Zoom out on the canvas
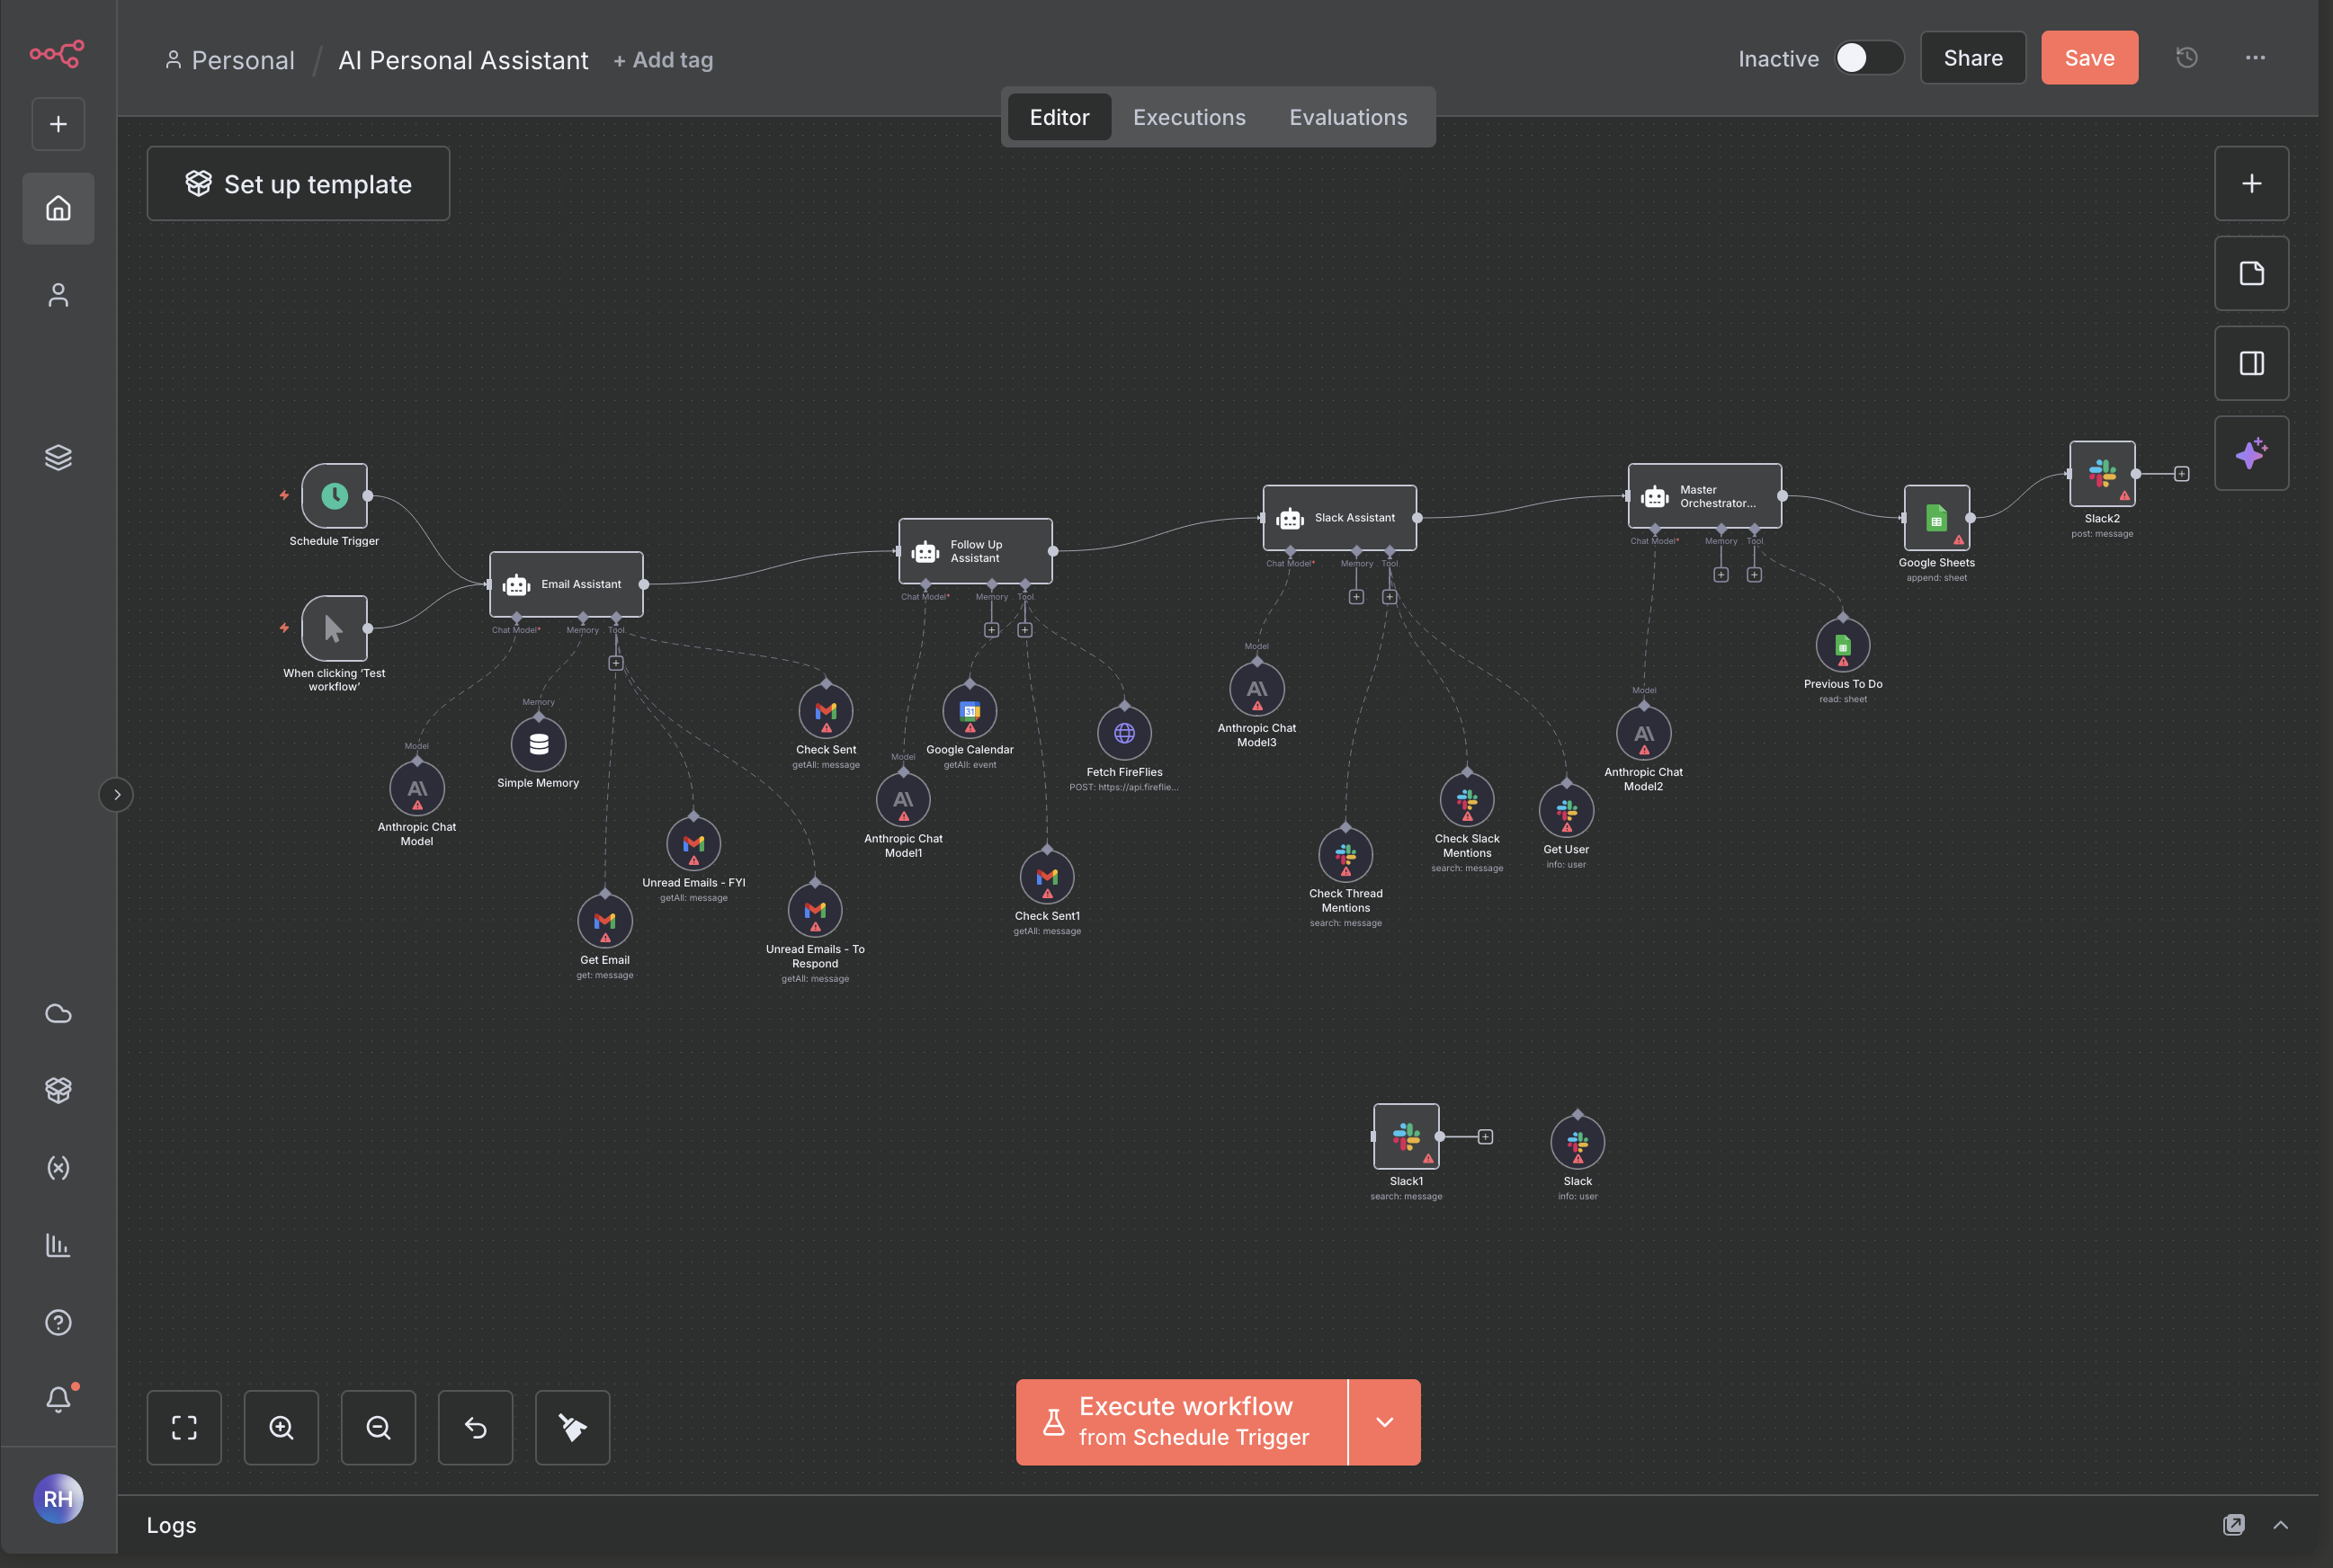 pos(378,1427)
